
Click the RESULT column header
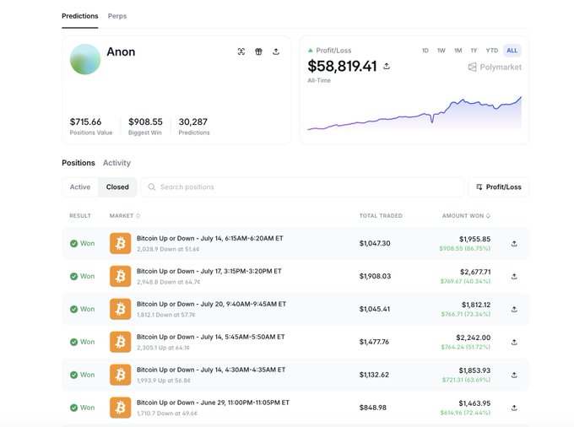[80, 216]
